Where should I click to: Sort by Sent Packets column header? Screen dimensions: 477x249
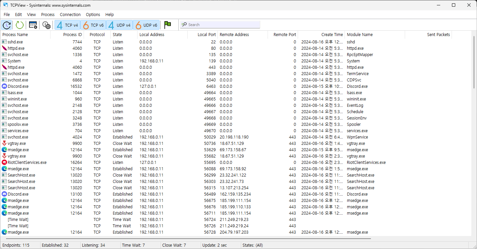point(428,34)
